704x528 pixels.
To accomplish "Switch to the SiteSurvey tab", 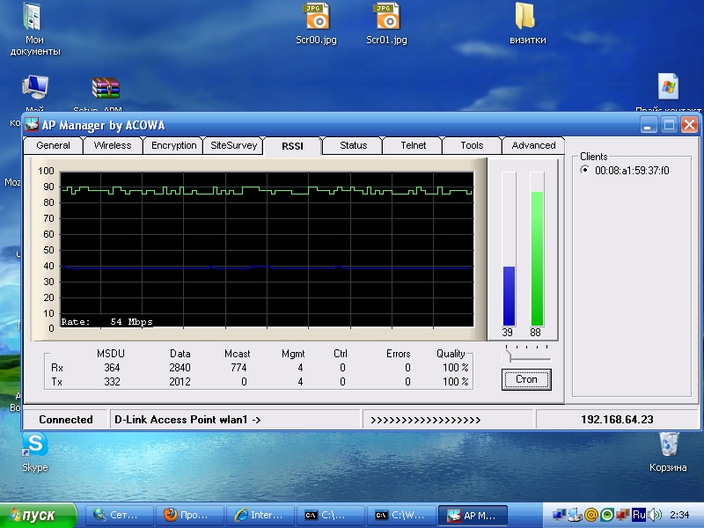I will (x=233, y=145).
